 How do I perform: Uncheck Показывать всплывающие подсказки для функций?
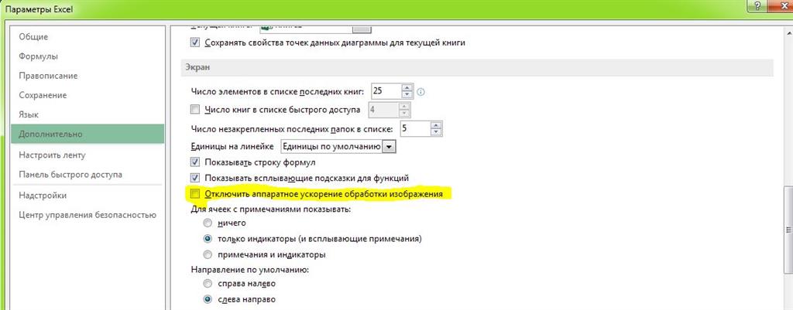pyautogui.click(x=195, y=178)
